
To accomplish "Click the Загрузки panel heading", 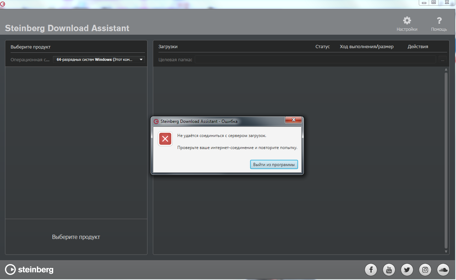I will pyautogui.click(x=168, y=47).
